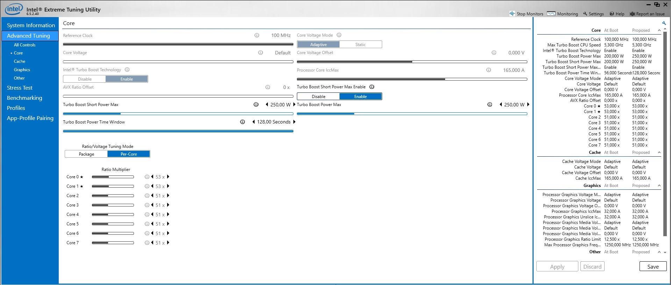Show info for Core Voltage
The width and height of the screenshot is (671, 285).
[260, 53]
